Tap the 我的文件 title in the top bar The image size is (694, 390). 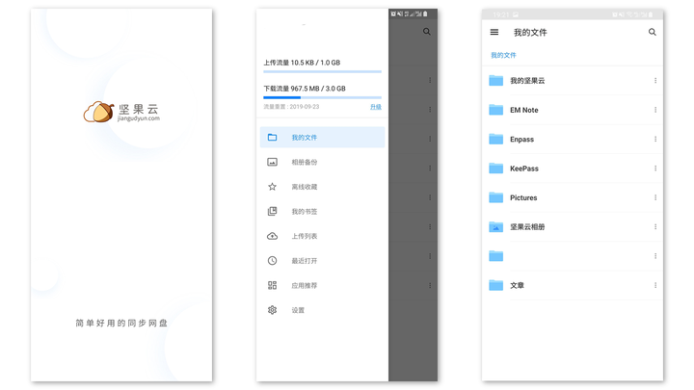(x=530, y=33)
